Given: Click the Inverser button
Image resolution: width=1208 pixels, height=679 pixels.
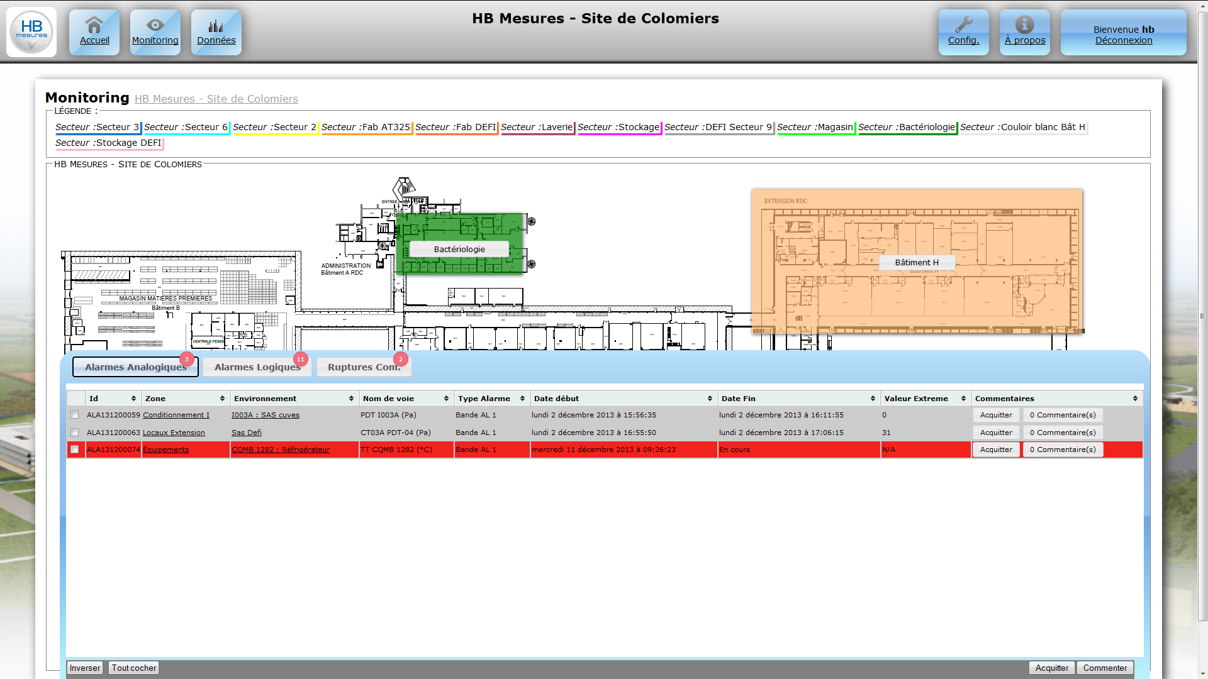Looking at the screenshot, I should 85,668.
